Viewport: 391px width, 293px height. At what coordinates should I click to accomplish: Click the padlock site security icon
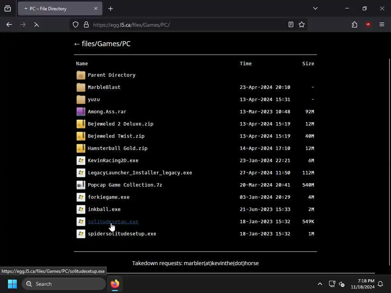coord(86,24)
